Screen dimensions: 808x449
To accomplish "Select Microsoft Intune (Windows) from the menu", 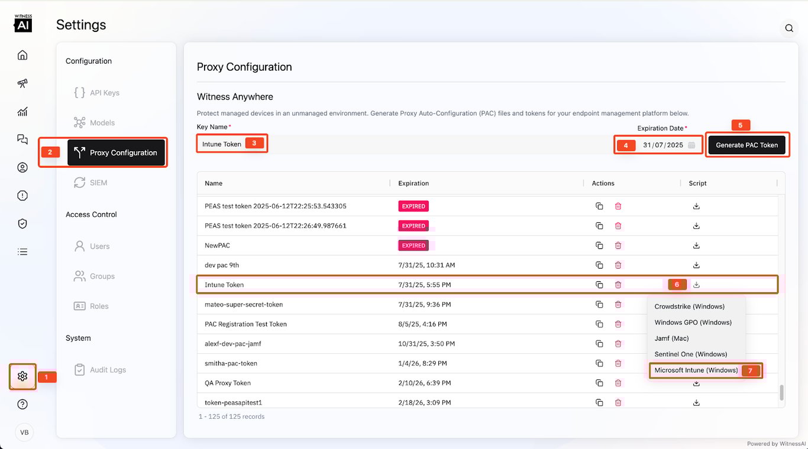I will pyautogui.click(x=696, y=370).
